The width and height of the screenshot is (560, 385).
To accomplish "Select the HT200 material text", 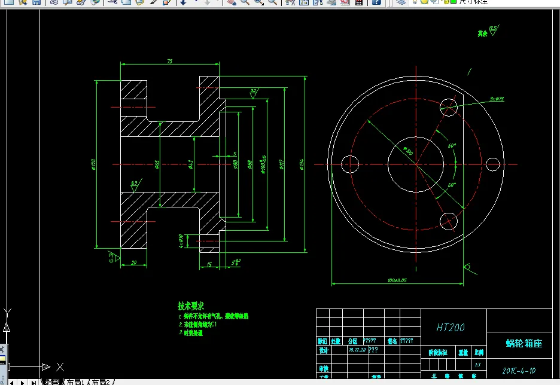I will 451,328.
